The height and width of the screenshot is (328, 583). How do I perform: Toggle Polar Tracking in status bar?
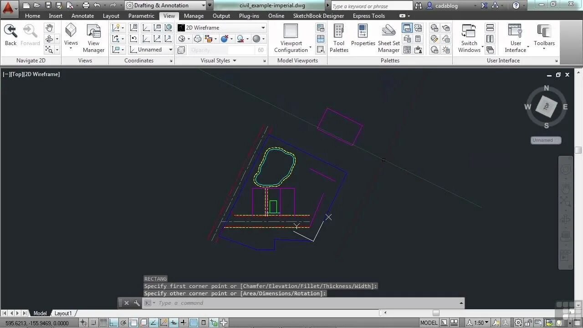click(123, 323)
